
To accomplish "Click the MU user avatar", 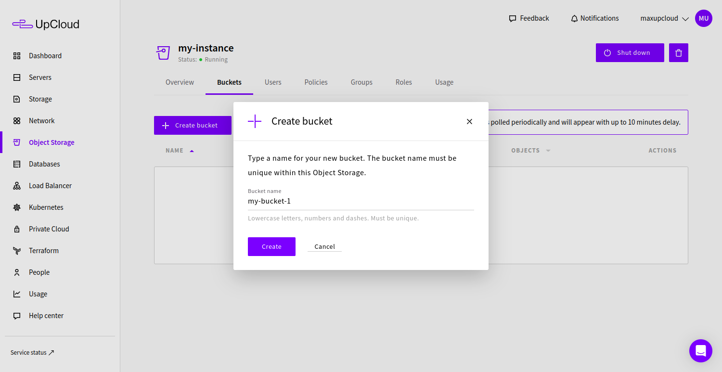I will (704, 18).
